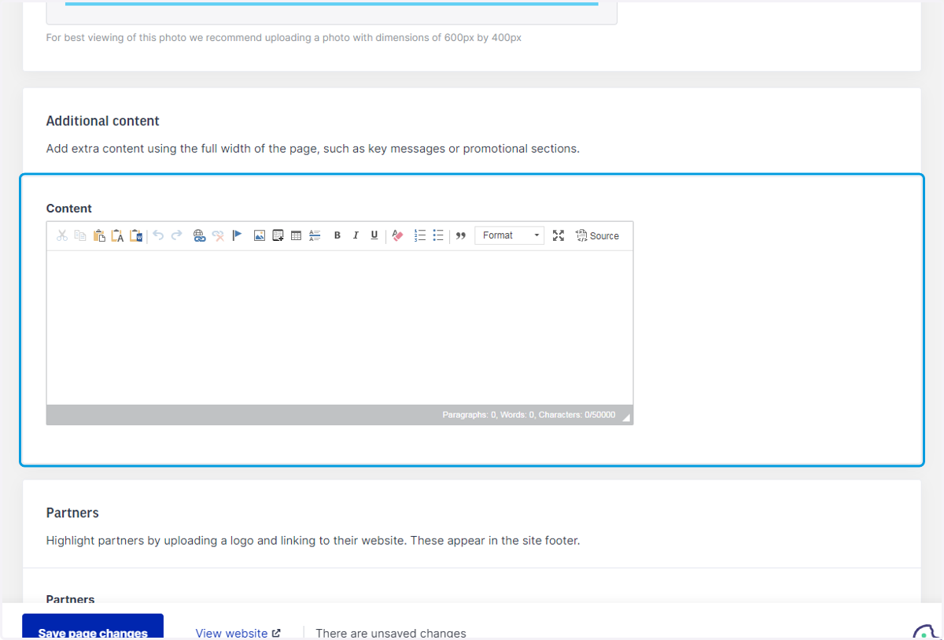Insert a horizontal line
944x640 pixels.
[x=315, y=235]
